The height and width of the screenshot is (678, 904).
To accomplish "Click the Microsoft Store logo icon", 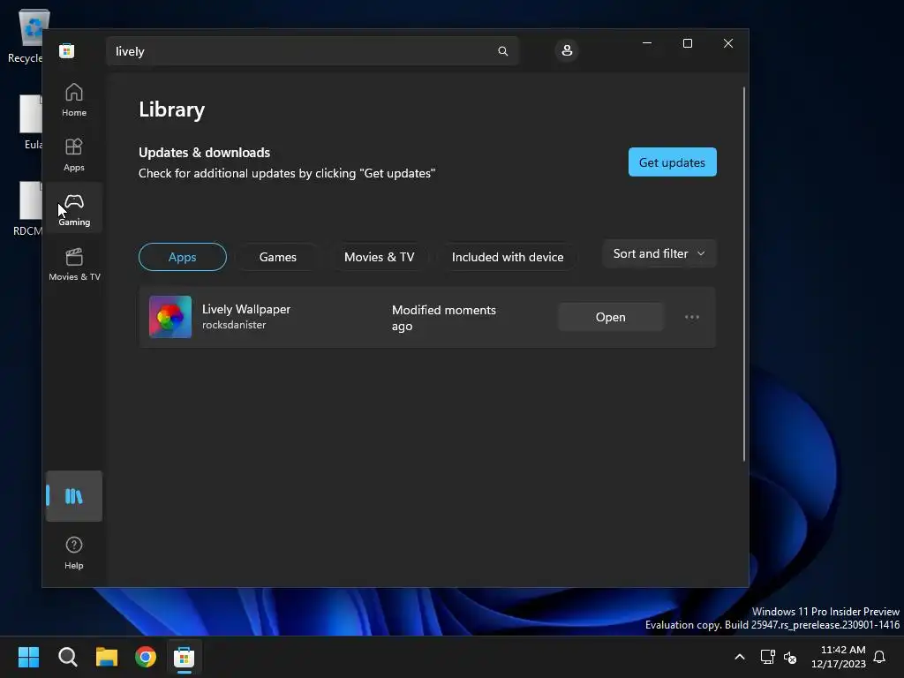I will pos(67,50).
